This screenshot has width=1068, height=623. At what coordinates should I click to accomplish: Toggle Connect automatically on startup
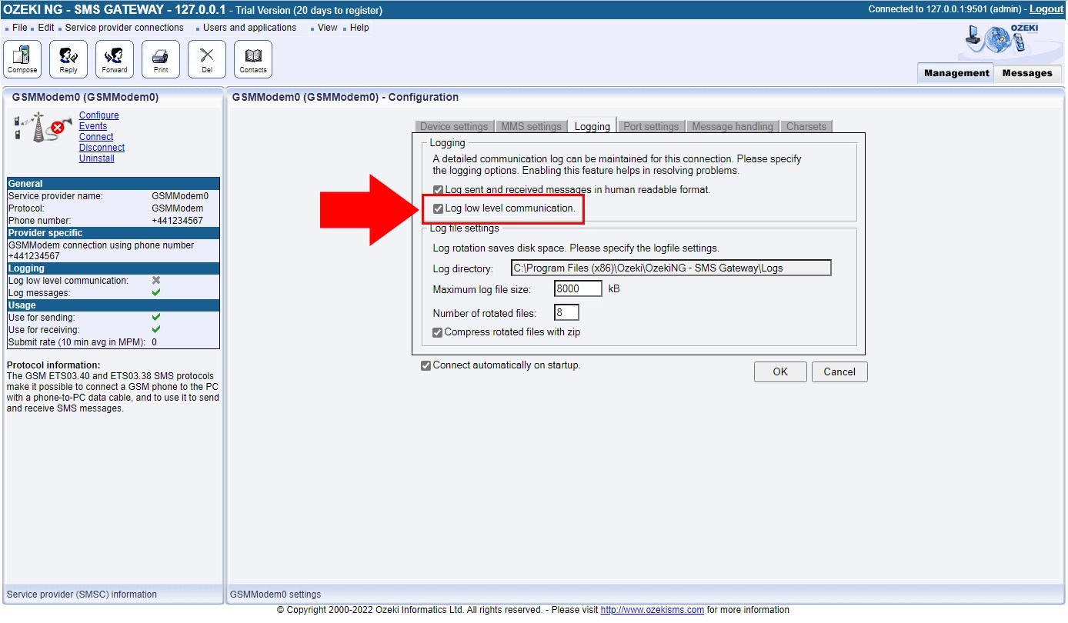tap(426, 365)
